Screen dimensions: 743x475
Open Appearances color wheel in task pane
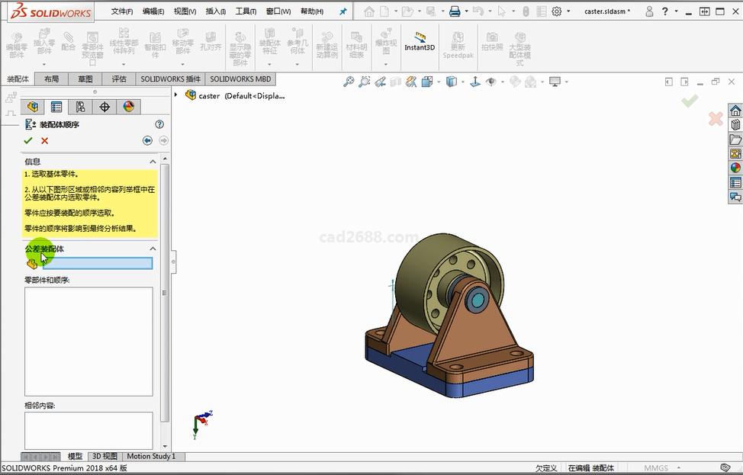click(735, 168)
